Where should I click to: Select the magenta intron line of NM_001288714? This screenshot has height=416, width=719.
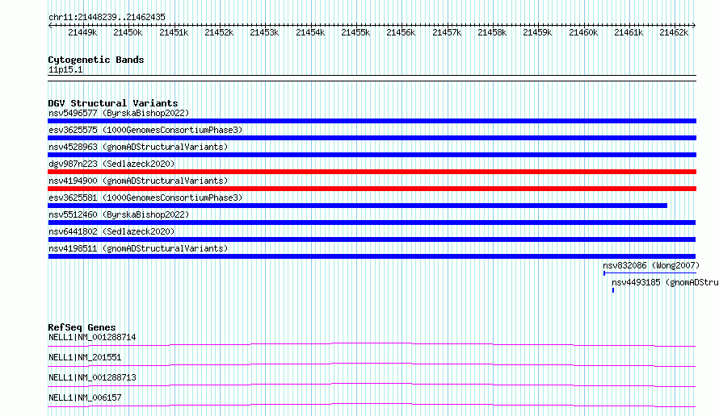click(372, 344)
